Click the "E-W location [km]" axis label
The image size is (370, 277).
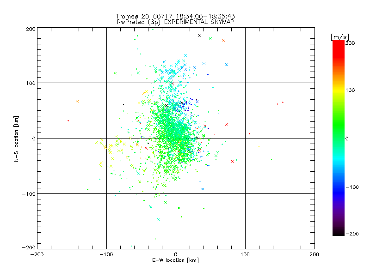pyautogui.click(x=175, y=260)
